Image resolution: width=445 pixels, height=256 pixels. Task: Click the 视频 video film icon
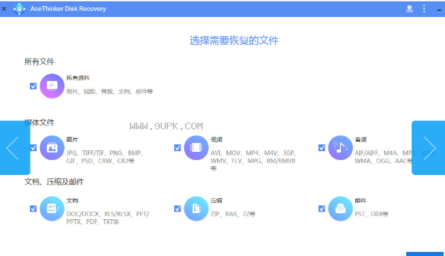click(196, 148)
